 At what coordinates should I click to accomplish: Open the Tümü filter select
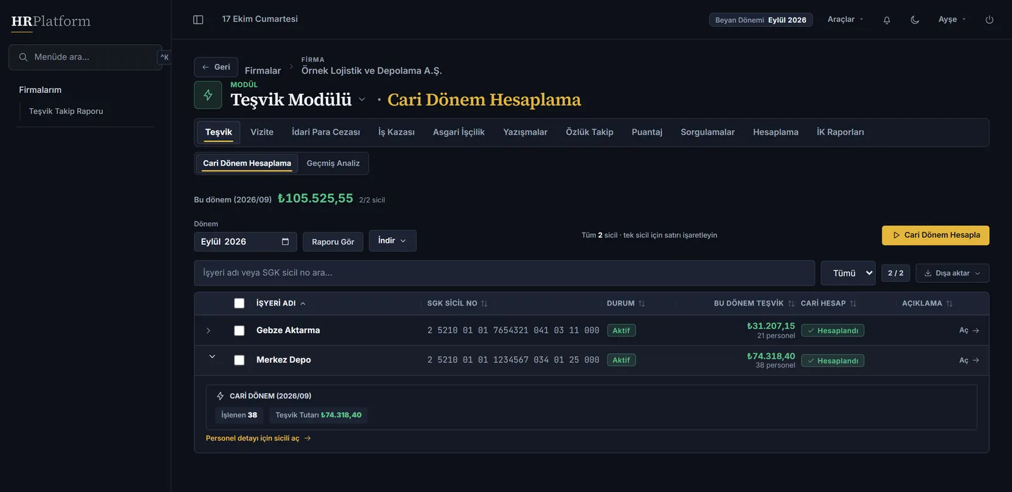point(848,273)
